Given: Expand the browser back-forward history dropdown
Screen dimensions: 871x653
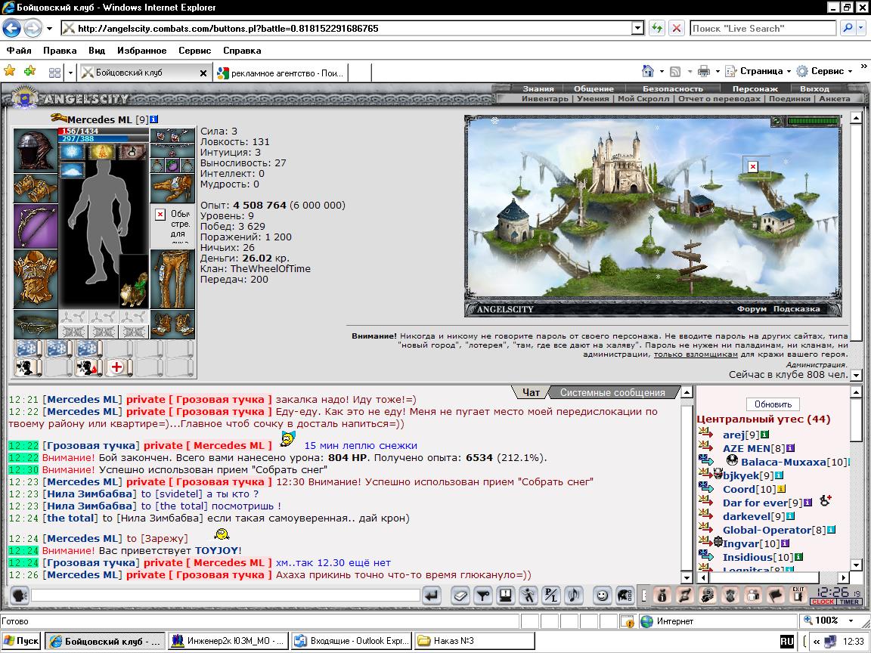Looking at the screenshot, I should [x=49, y=28].
